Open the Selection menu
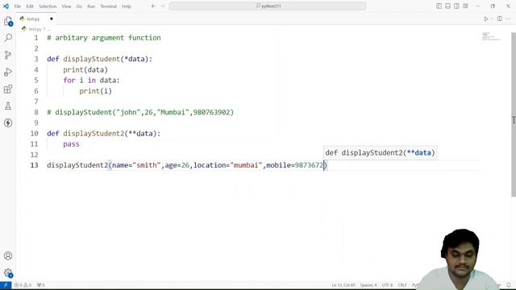The height and width of the screenshot is (290, 516). (48, 6)
